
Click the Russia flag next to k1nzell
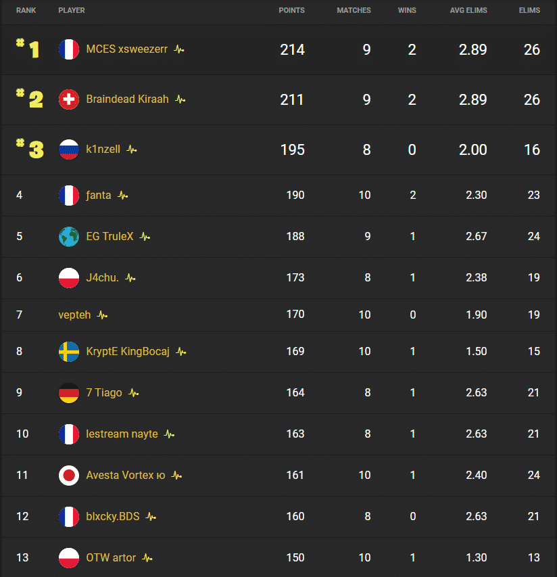(69, 149)
